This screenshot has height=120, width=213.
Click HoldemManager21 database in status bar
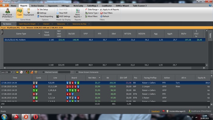pos(176,111)
